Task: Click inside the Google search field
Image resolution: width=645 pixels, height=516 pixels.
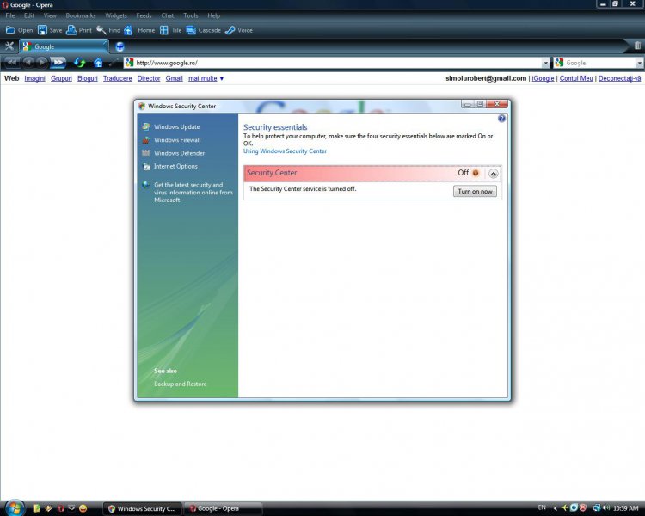Action: point(599,63)
